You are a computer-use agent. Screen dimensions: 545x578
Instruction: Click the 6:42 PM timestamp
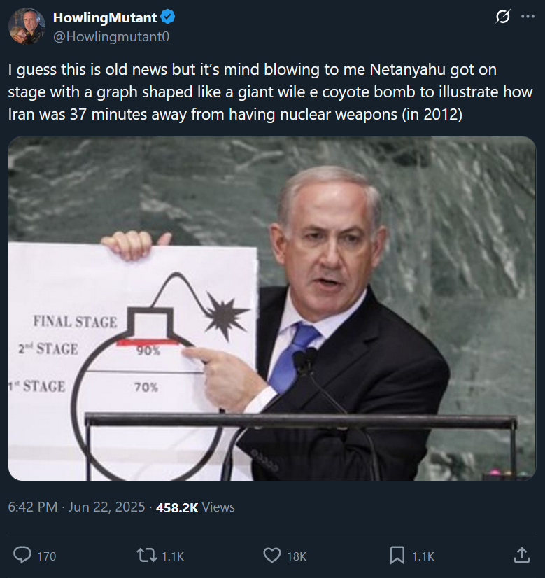[33, 507]
